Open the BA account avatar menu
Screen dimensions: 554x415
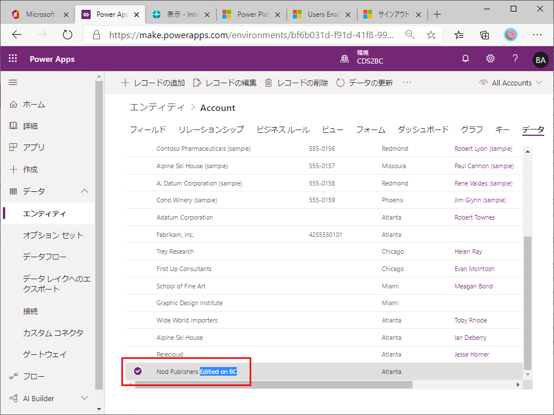[x=540, y=60]
